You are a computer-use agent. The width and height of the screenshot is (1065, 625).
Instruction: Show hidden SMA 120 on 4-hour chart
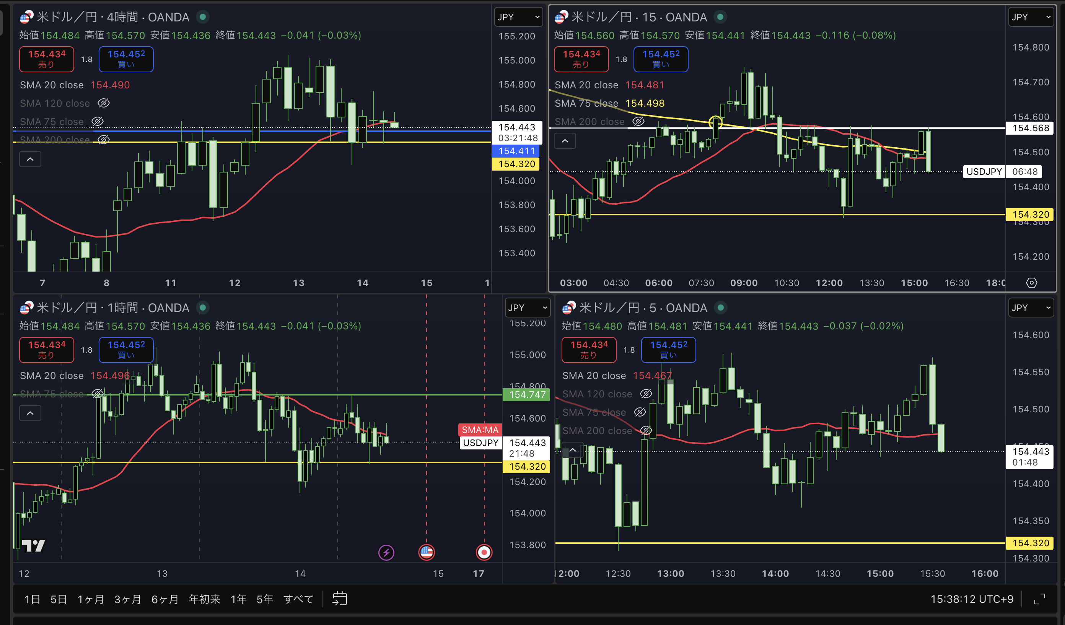pos(104,103)
